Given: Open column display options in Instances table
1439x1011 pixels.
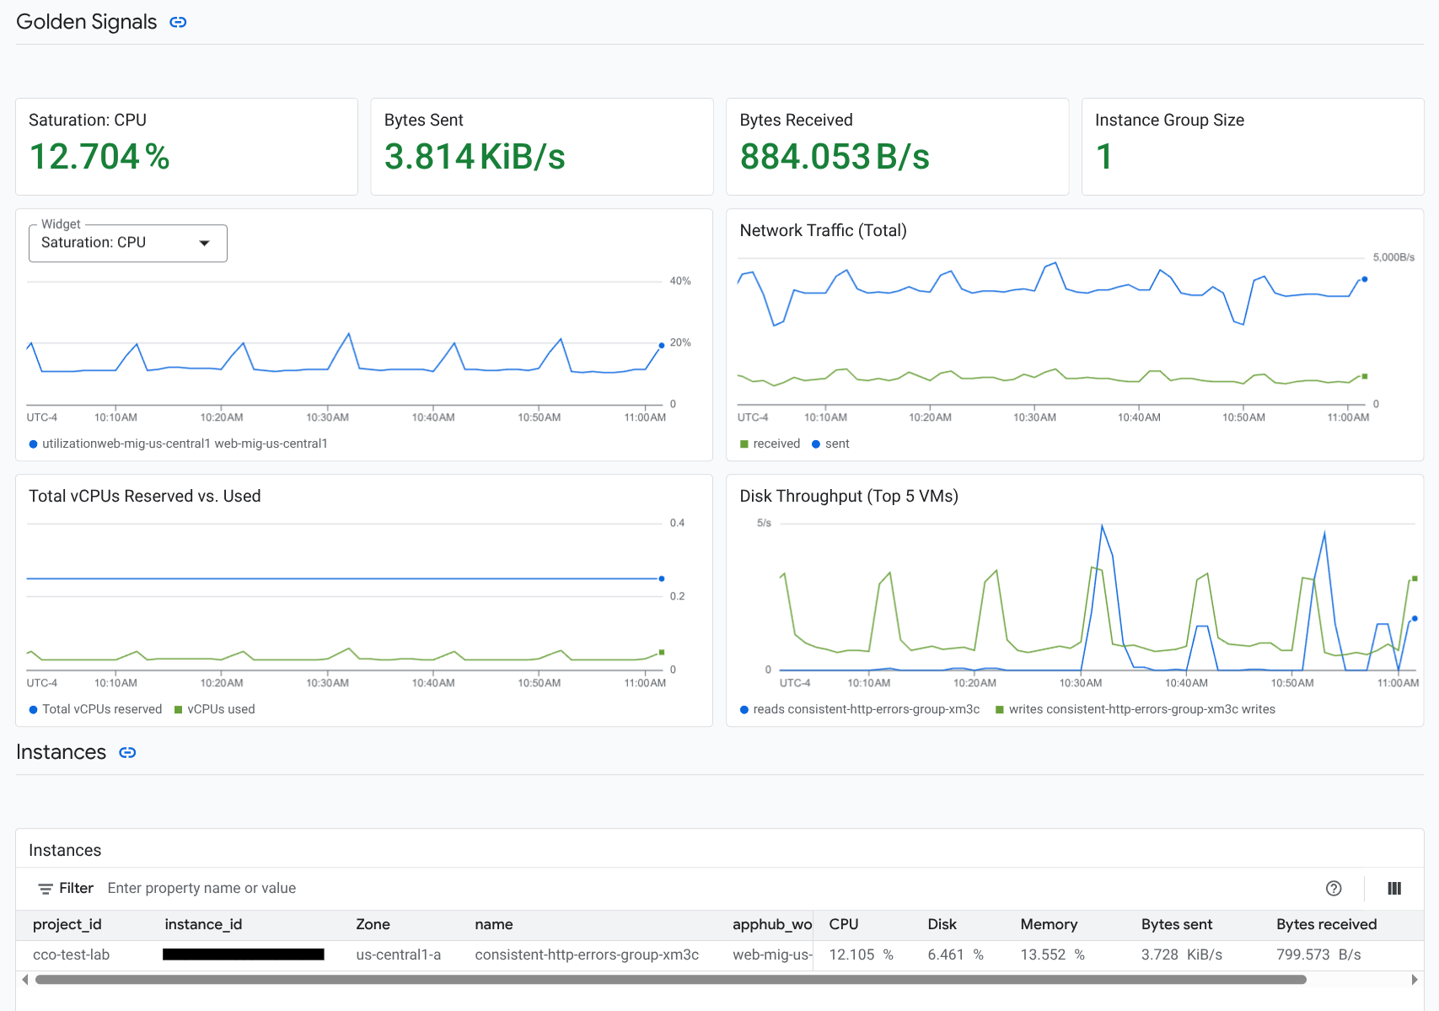Looking at the screenshot, I should pos(1393,888).
